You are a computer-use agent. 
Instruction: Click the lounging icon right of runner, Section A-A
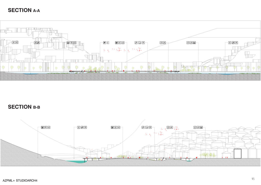tap(140, 43)
